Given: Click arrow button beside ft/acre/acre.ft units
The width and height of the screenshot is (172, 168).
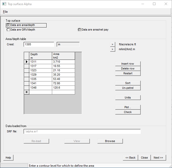Looking at the screenshot, I should click(x=113, y=44).
